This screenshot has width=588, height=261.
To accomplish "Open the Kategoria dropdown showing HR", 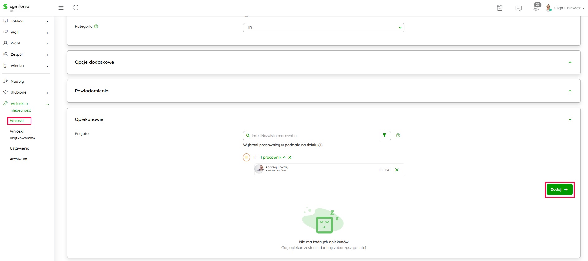I will tap(323, 28).
